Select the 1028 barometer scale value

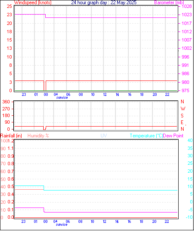coord(187,6)
